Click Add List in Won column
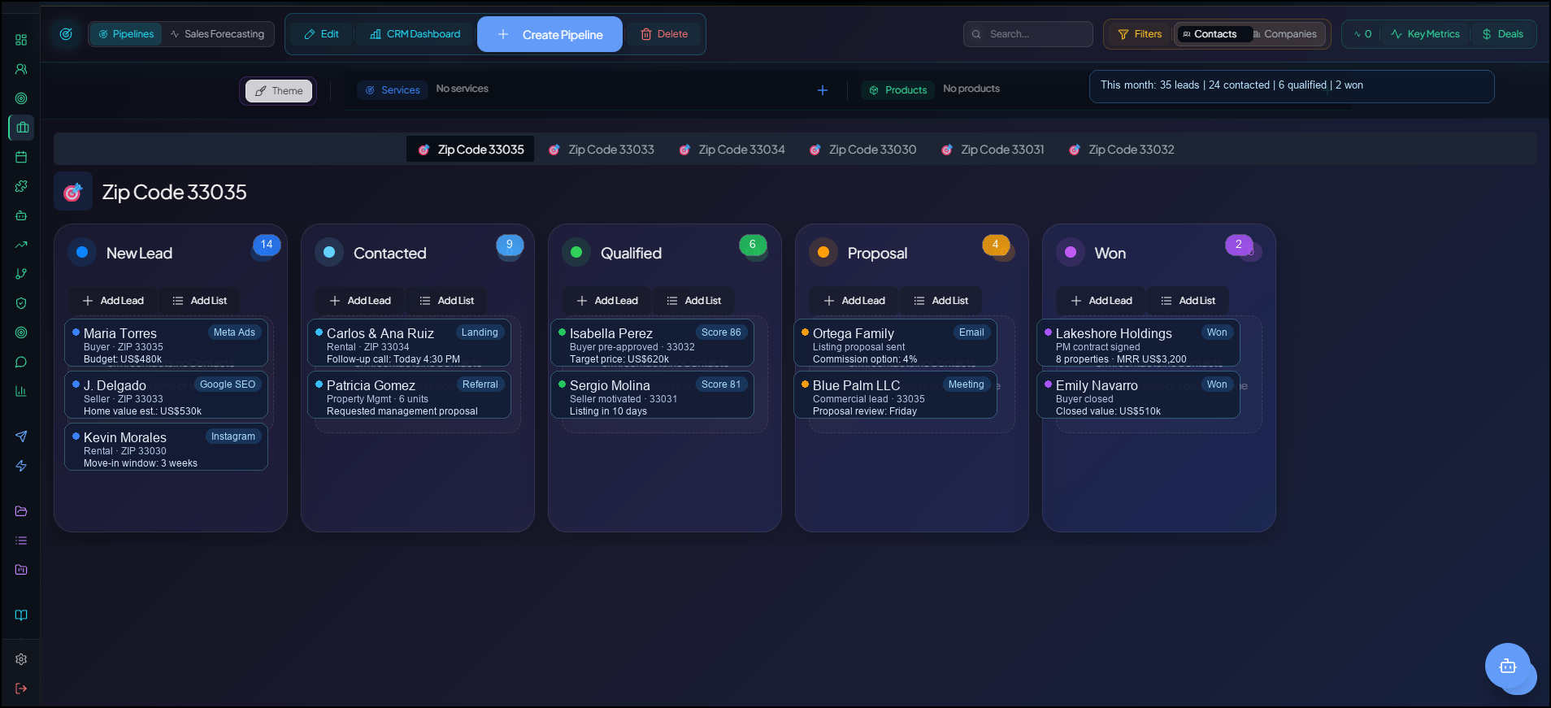The height and width of the screenshot is (708, 1551). coord(1188,301)
